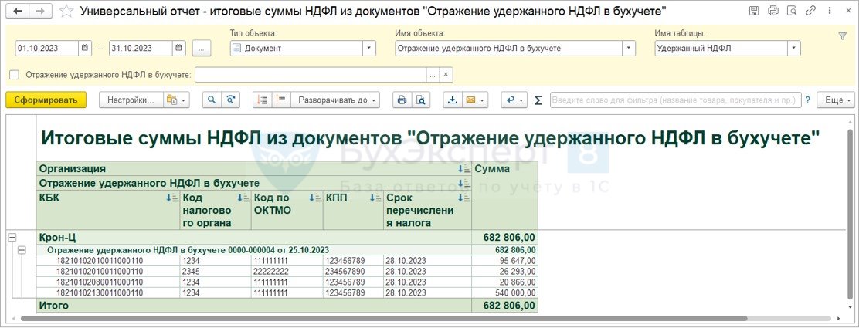Toggle the Отражение удержанного НДФЛ в бухучете checkbox

tap(14, 74)
